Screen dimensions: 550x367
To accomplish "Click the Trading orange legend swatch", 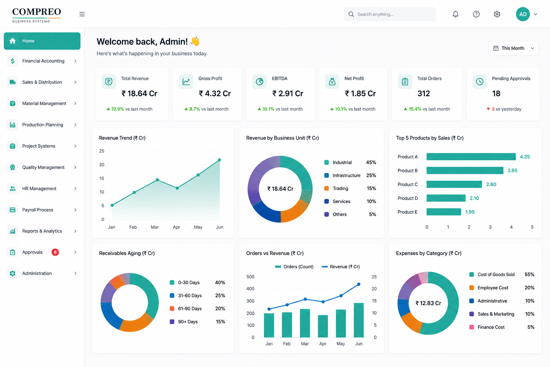I will point(327,189).
